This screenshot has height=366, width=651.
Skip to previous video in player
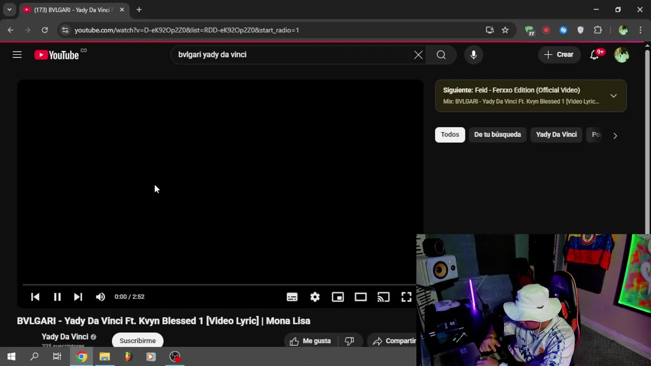click(x=35, y=297)
